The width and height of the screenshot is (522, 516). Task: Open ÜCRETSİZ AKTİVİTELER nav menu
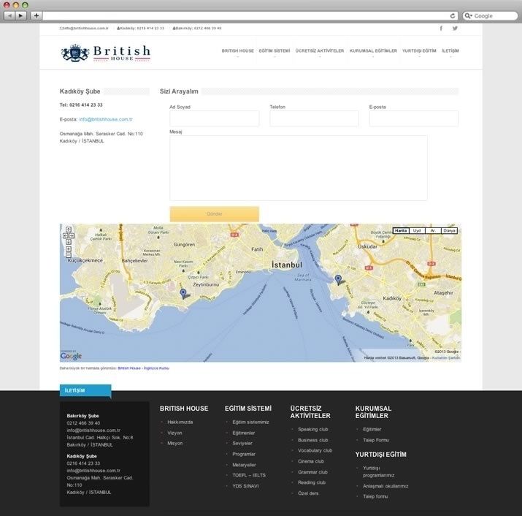coord(320,51)
